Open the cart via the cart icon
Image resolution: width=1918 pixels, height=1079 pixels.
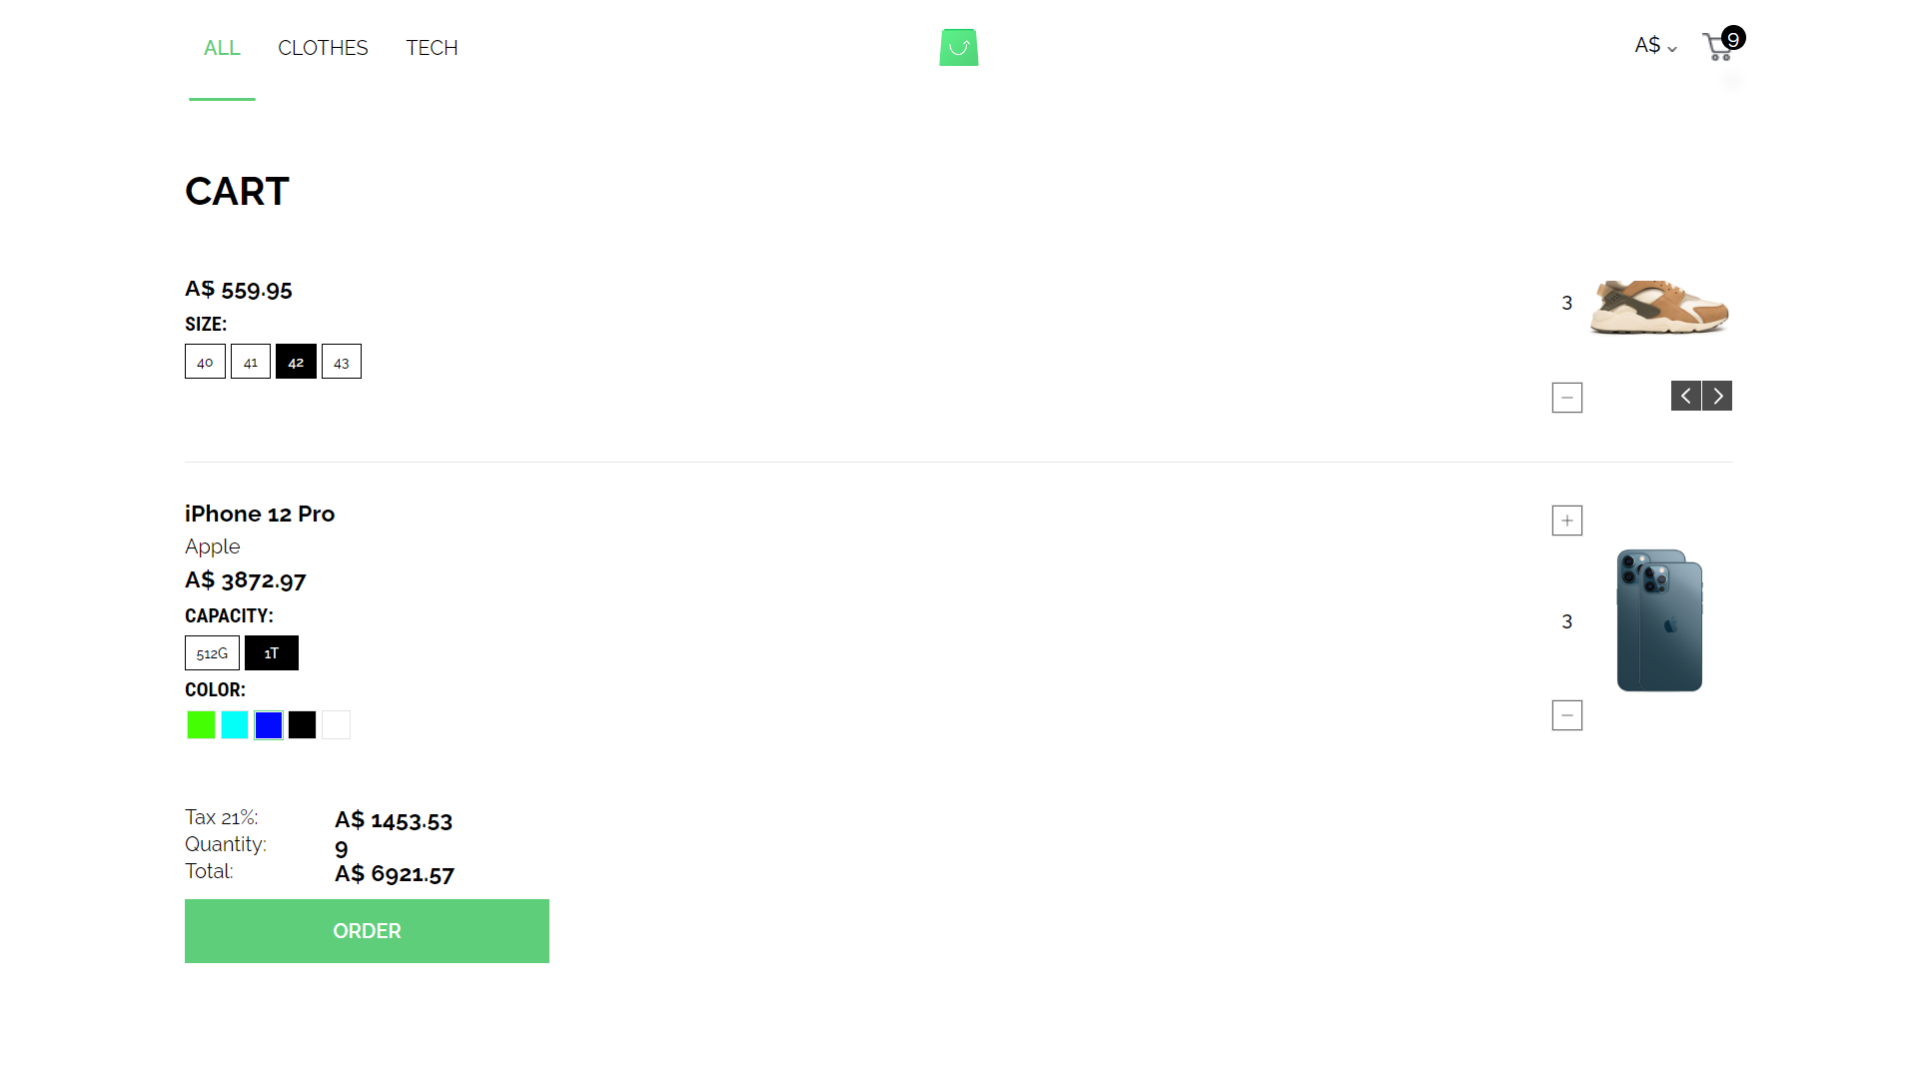click(x=1716, y=47)
